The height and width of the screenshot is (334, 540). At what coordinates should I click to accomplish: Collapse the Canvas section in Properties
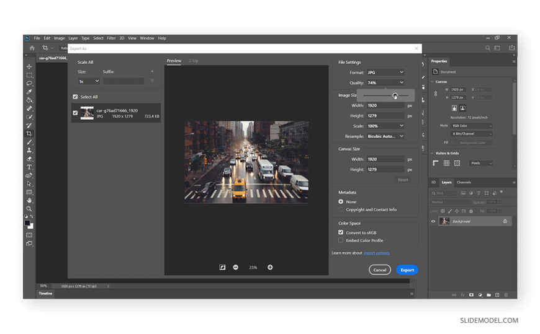[x=432, y=82]
